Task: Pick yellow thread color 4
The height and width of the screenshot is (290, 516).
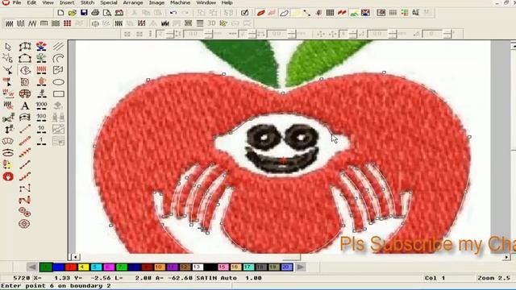Action: pos(83,267)
